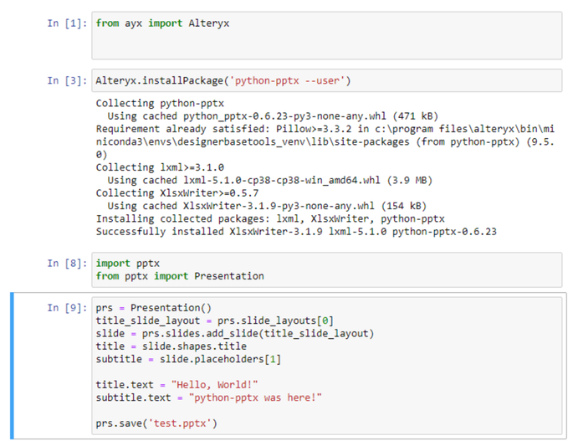Screen dimensions: 573x446
Task: Select the In [9]: cell prompt
Action: 67,308
